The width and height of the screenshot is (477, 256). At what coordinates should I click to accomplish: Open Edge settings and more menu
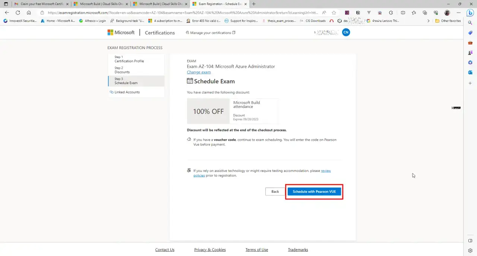click(458, 13)
